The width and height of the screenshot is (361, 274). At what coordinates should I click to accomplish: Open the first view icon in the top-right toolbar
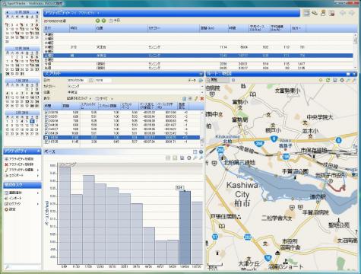pos(307,13)
